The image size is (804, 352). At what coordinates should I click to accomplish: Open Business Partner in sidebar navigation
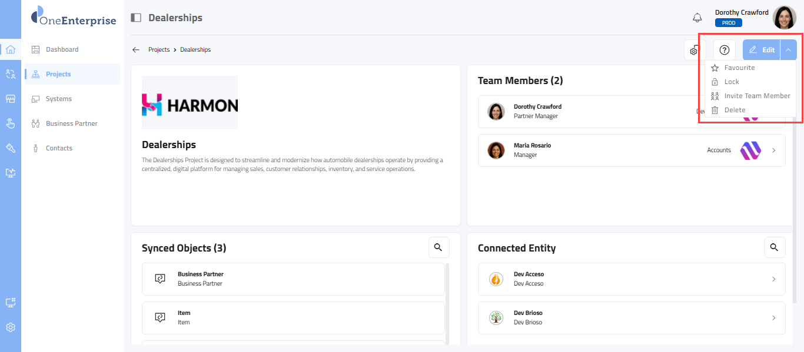click(x=71, y=123)
